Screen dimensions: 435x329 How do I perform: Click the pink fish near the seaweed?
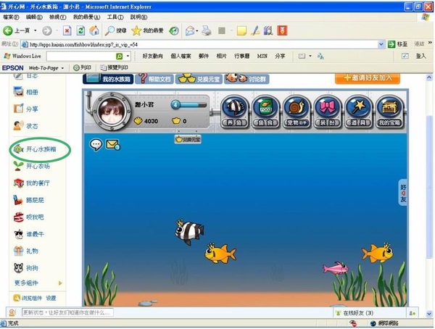(x=336, y=268)
